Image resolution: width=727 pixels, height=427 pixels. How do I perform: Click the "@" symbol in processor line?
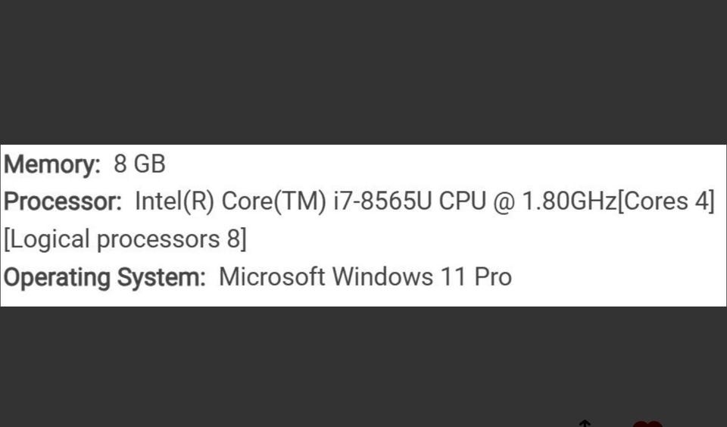(504, 202)
